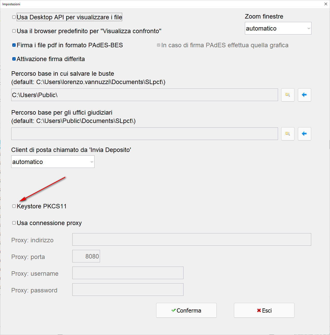This screenshot has height=335, width=330.
Task: Click the Conferma button
Action: [186, 310]
